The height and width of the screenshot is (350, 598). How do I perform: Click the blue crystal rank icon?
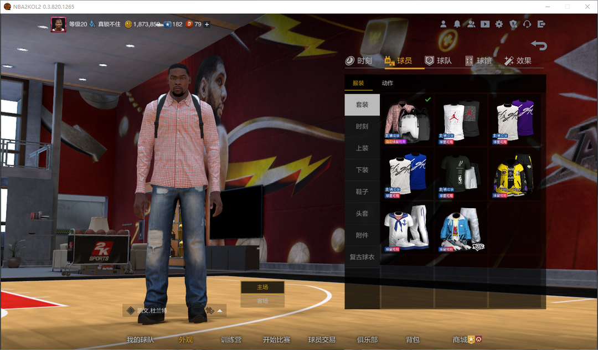(92, 24)
